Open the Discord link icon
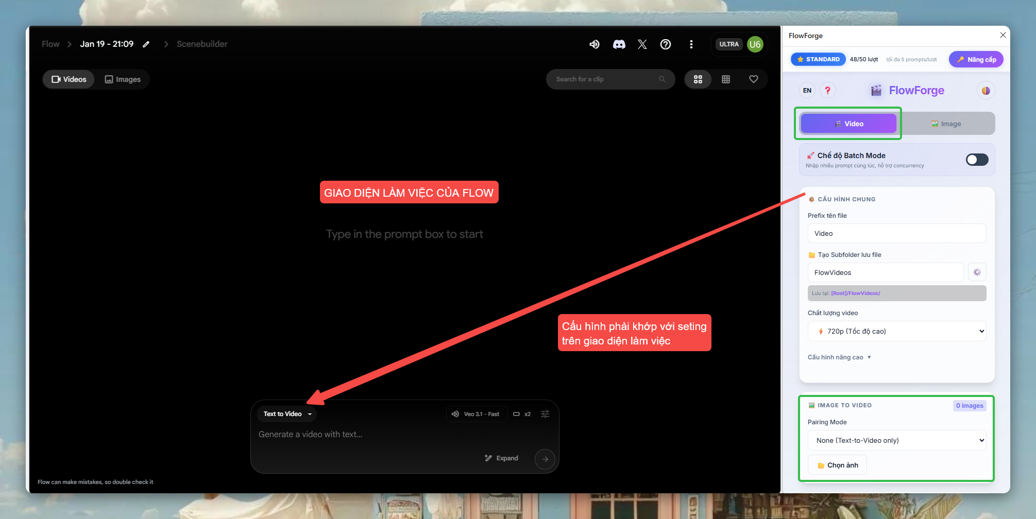This screenshot has height=519, width=1036. (619, 44)
